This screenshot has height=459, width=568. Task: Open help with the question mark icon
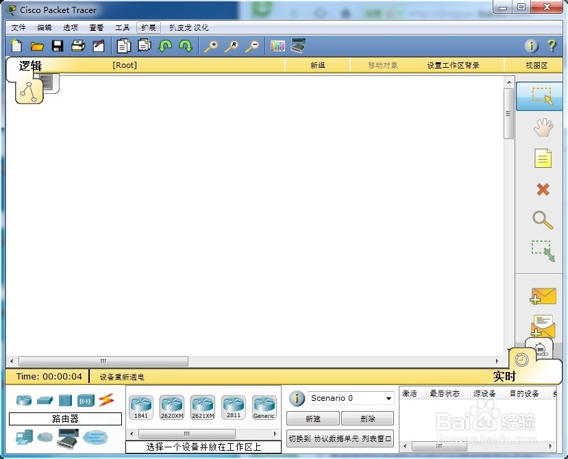click(x=552, y=46)
